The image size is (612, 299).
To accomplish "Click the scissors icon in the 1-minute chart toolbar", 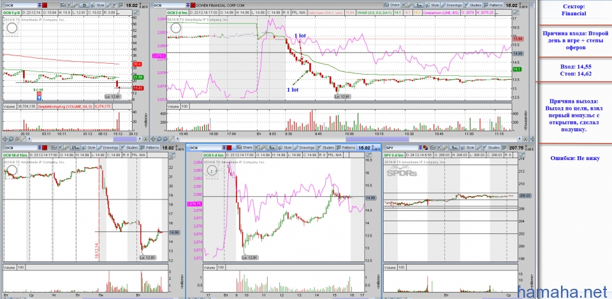I will pyautogui.click(x=404, y=5).
